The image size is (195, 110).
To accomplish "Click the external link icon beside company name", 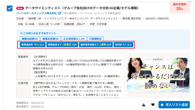I will pyautogui.click(x=60, y=13).
